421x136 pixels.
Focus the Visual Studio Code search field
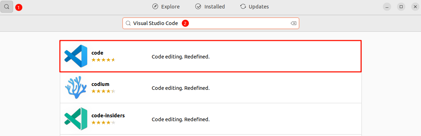click(211, 23)
